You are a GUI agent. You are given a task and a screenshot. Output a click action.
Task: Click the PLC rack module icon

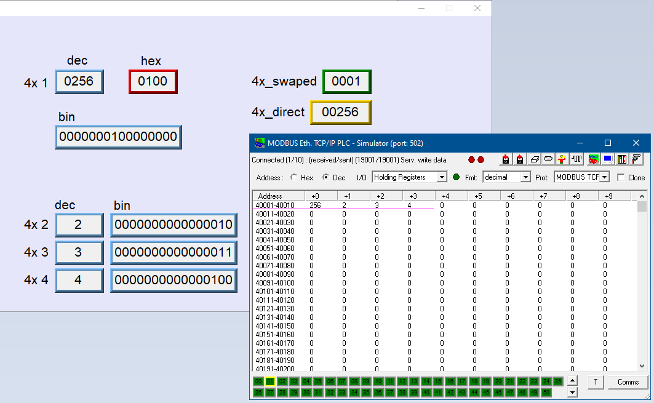point(622,159)
